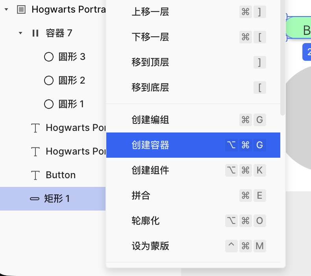This screenshot has width=311, height=276.
Task: Collapse the Hogwarts Portrait artboard tree
Action: click(6, 9)
